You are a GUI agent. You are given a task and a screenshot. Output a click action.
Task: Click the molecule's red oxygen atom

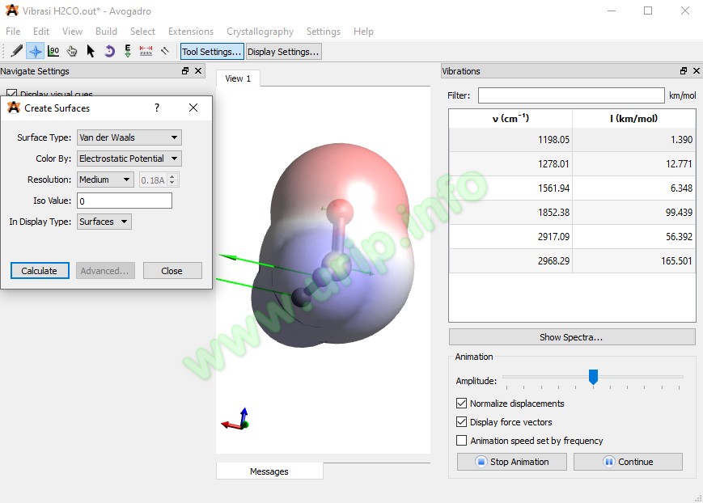click(340, 210)
